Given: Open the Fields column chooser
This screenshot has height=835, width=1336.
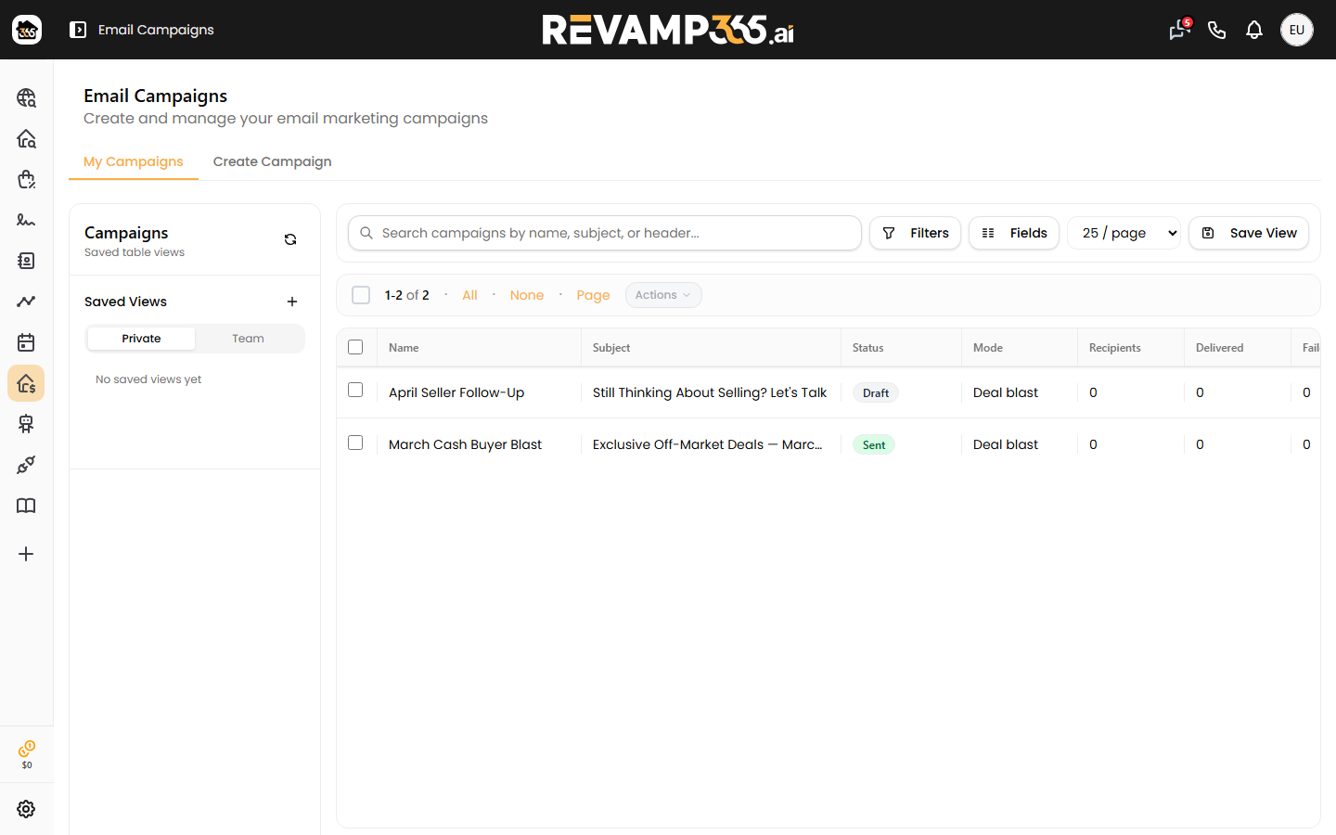Looking at the screenshot, I should click(1014, 233).
